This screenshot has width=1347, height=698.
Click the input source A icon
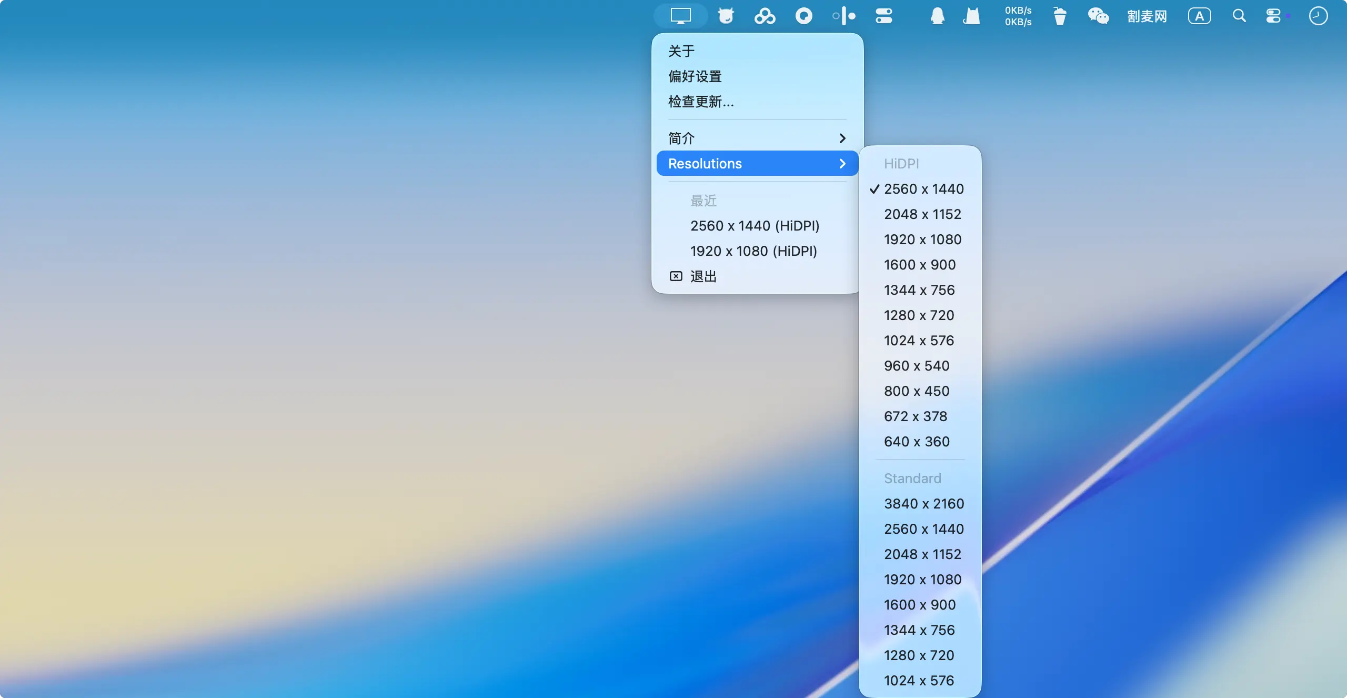(1199, 16)
